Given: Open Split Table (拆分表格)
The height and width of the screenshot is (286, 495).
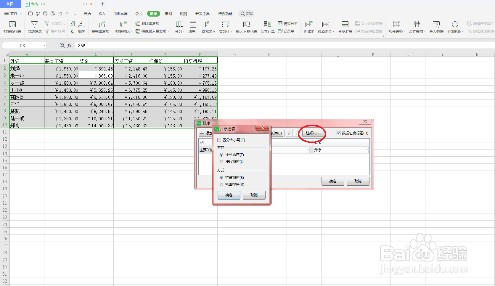Looking at the screenshot, I should click(x=396, y=27).
